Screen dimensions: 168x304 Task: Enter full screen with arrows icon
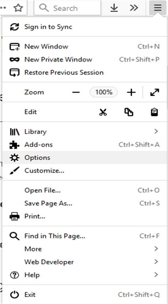pos(155,92)
